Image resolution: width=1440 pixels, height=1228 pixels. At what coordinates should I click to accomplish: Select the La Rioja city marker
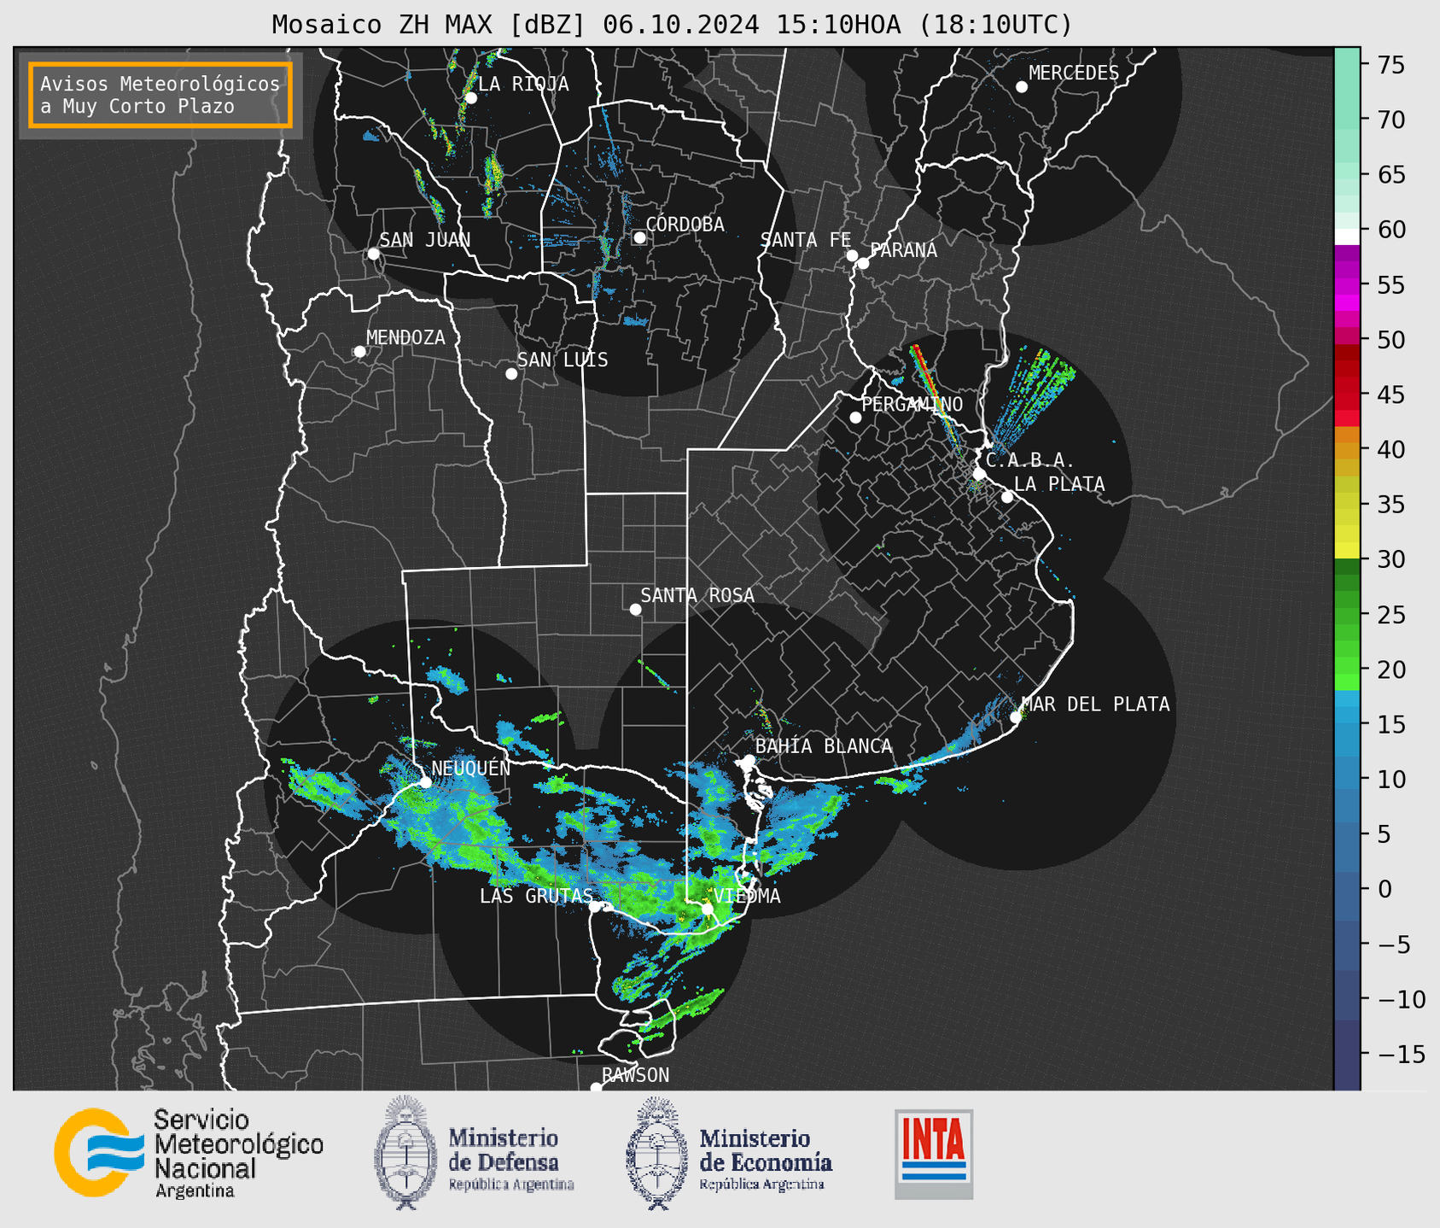(x=470, y=98)
